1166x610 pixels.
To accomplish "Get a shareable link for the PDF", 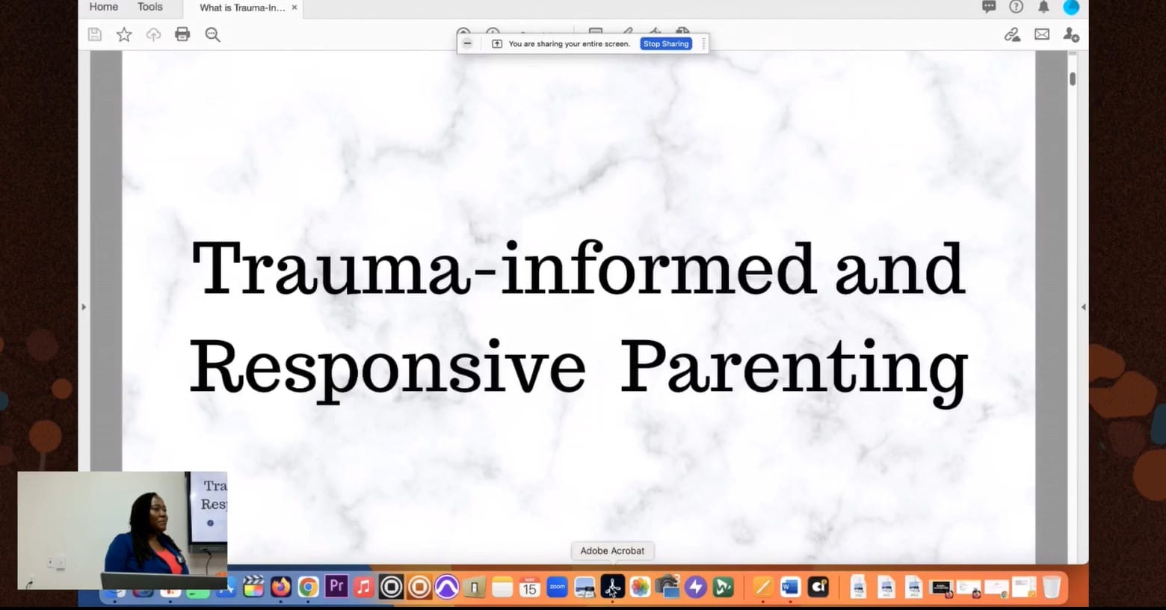I will (x=1013, y=34).
